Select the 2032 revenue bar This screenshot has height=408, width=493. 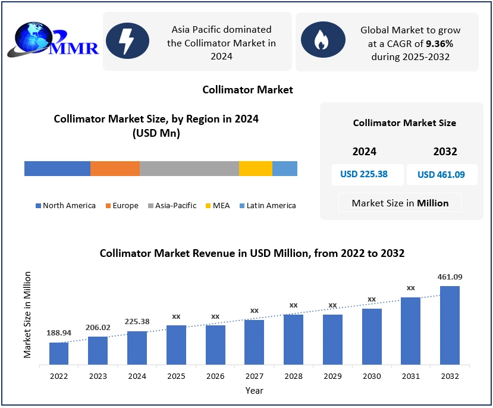[x=450, y=325]
